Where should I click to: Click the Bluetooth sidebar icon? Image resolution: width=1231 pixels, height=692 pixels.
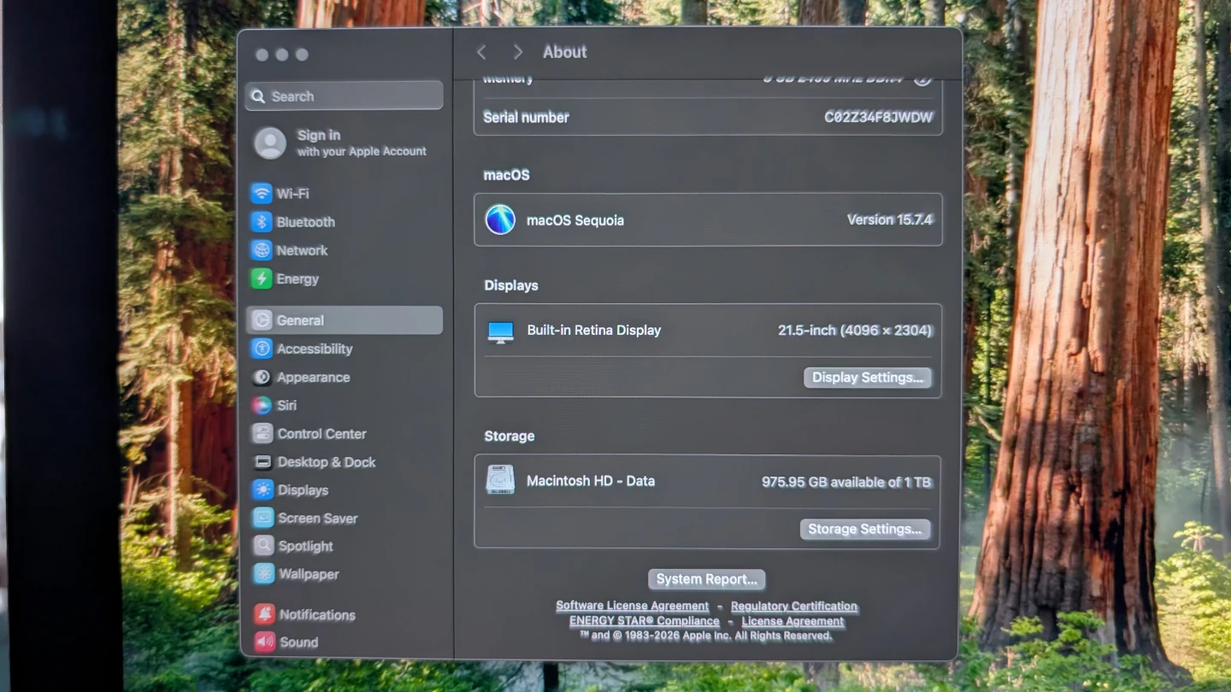point(262,222)
